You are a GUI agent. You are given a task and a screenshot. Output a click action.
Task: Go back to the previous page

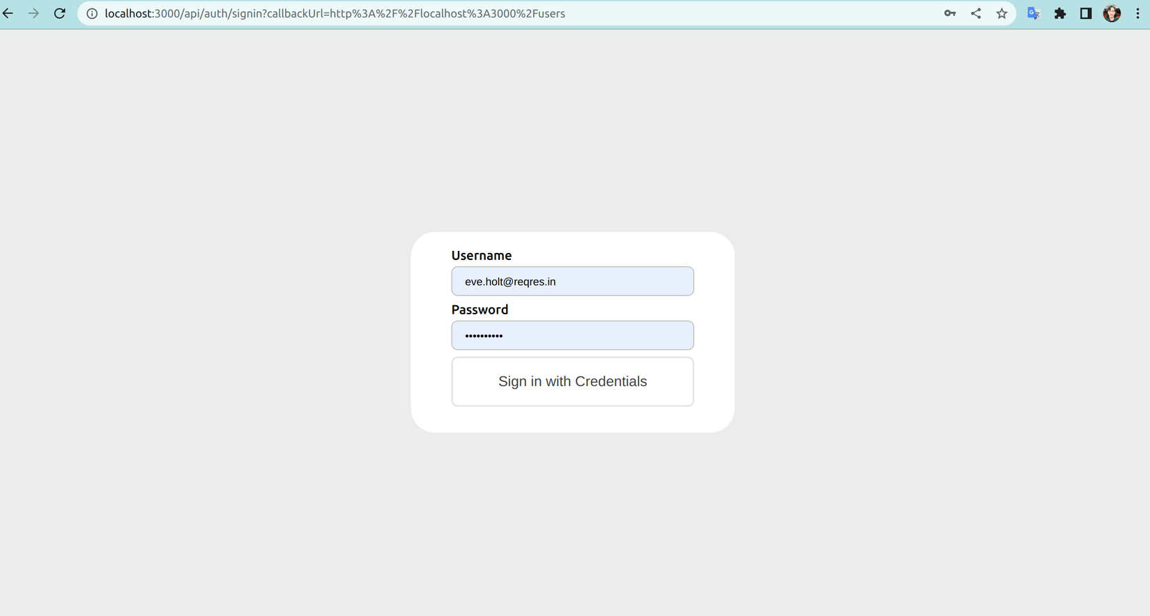pos(8,13)
